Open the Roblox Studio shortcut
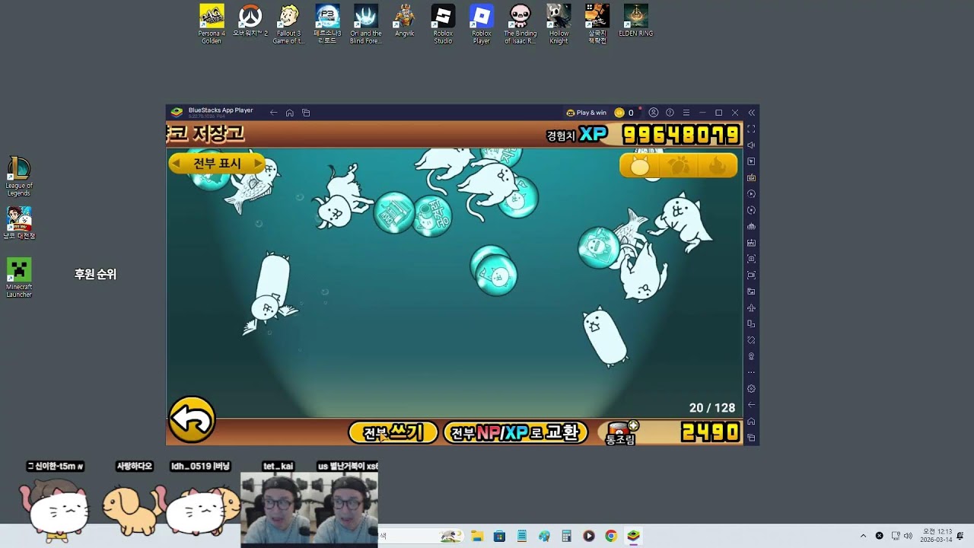The height and width of the screenshot is (548, 974). pyautogui.click(x=443, y=24)
